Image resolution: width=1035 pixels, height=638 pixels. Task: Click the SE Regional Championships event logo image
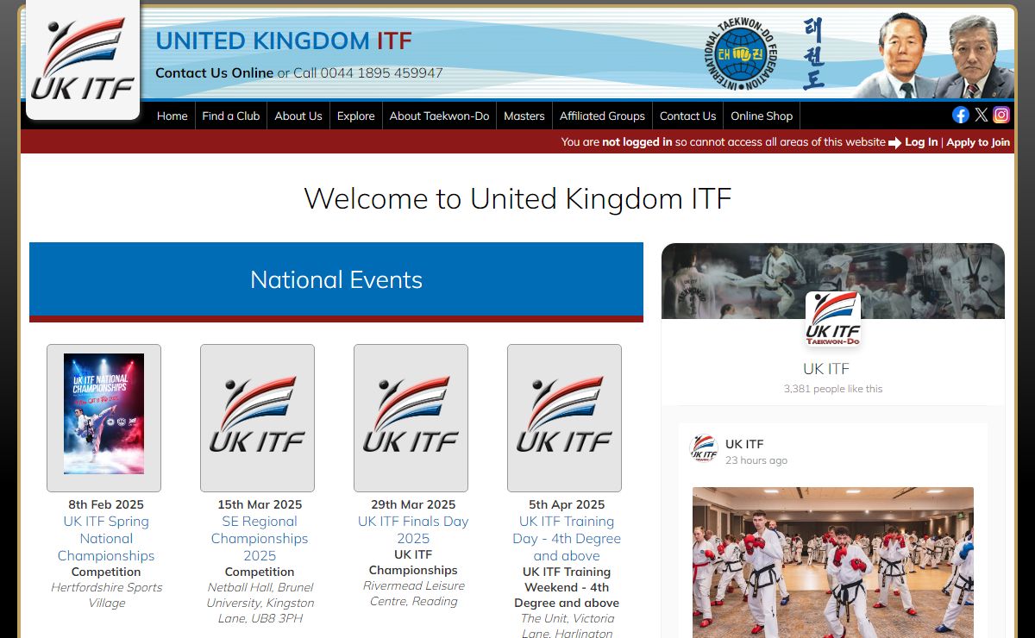pos(257,417)
